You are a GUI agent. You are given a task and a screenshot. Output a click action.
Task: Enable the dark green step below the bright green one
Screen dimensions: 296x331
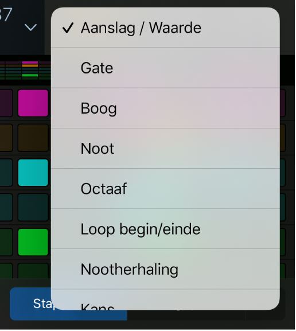click(x=33, y=271)
